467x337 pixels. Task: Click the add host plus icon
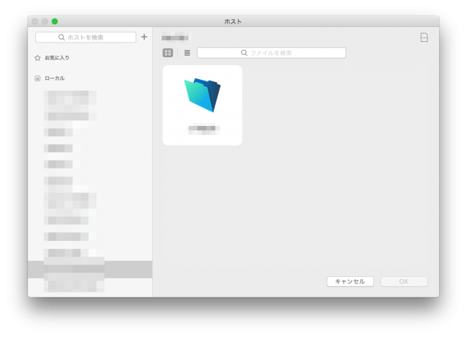(144, 37)
